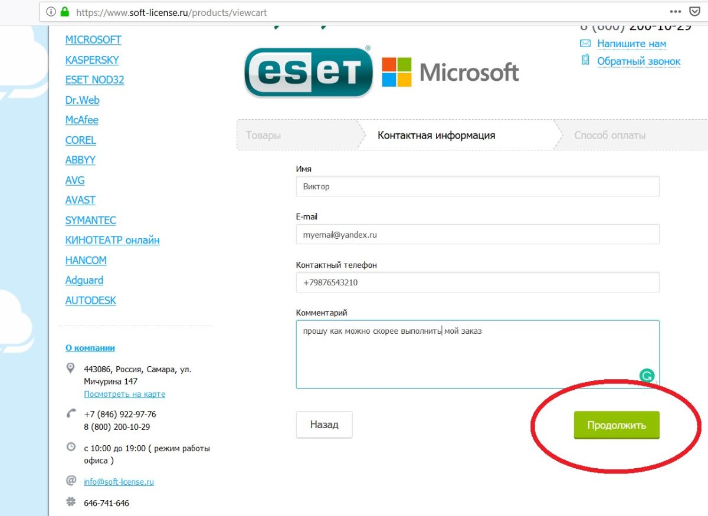Focus the Контактный телефон field
This screenshot has width=708, height=516.
(x=477, y=282)
